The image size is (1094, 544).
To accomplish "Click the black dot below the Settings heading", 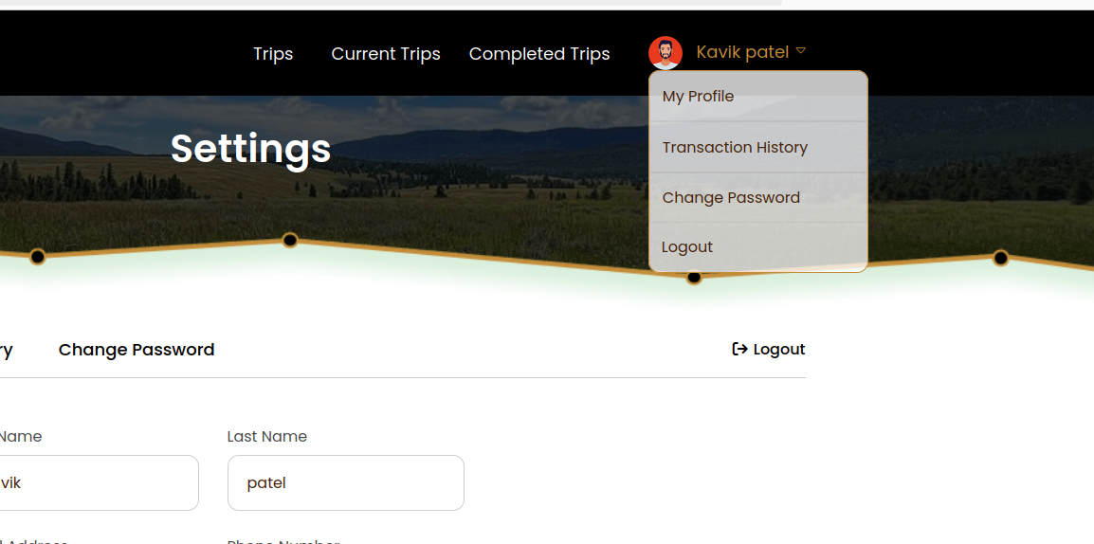I will pyautogui.click(x=290, y=241).
